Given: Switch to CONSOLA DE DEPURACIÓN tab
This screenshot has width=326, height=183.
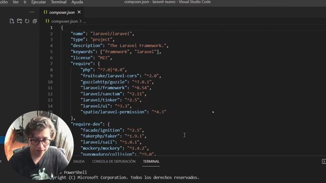Looking at the screenshot, I should pyautogui.click(x=114, y=162).
